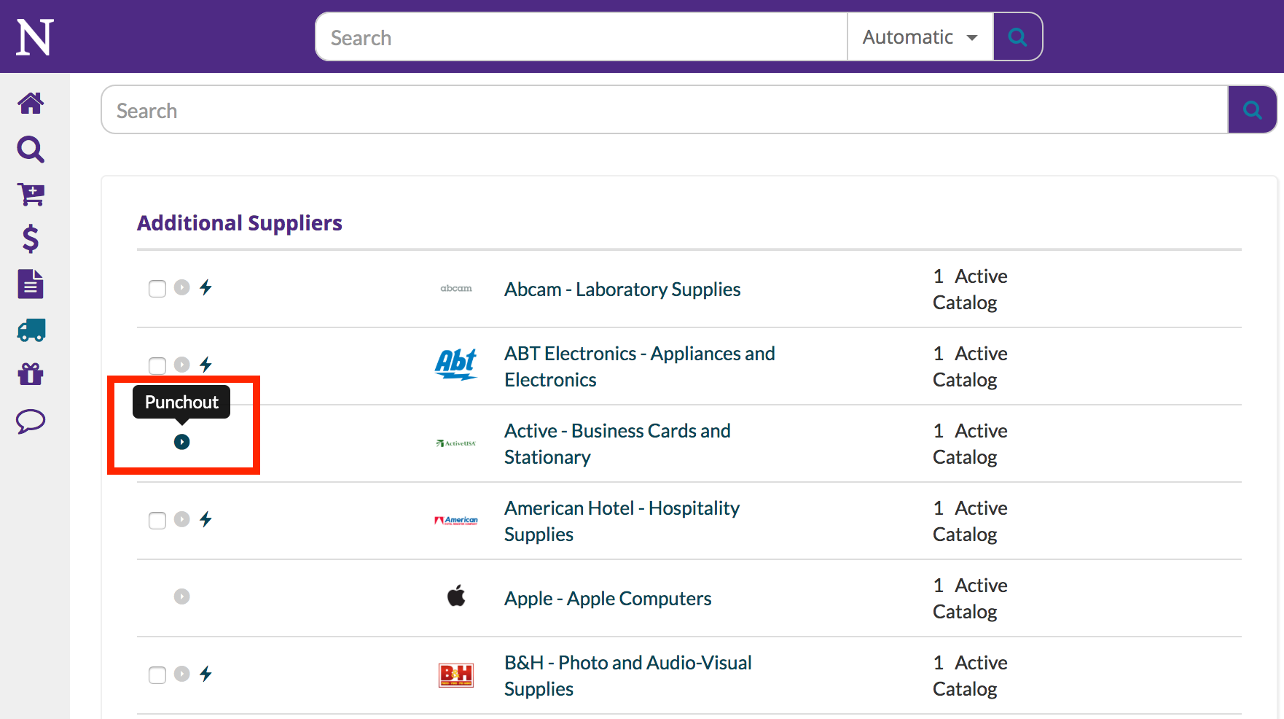1284x719 pixels.
Task: Click punchout icon in Apple row
Action: 182,596
